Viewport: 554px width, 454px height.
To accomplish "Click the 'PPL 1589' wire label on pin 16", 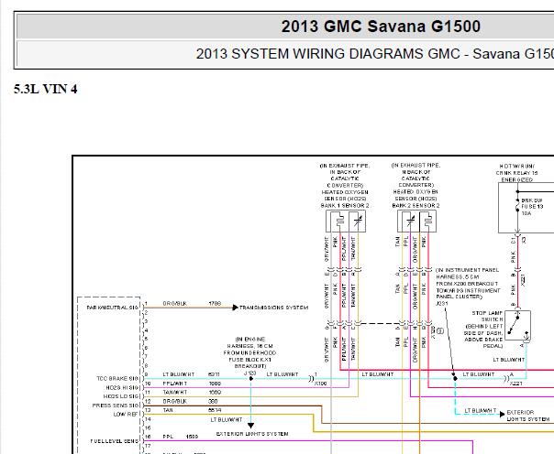I will [180, 437].
